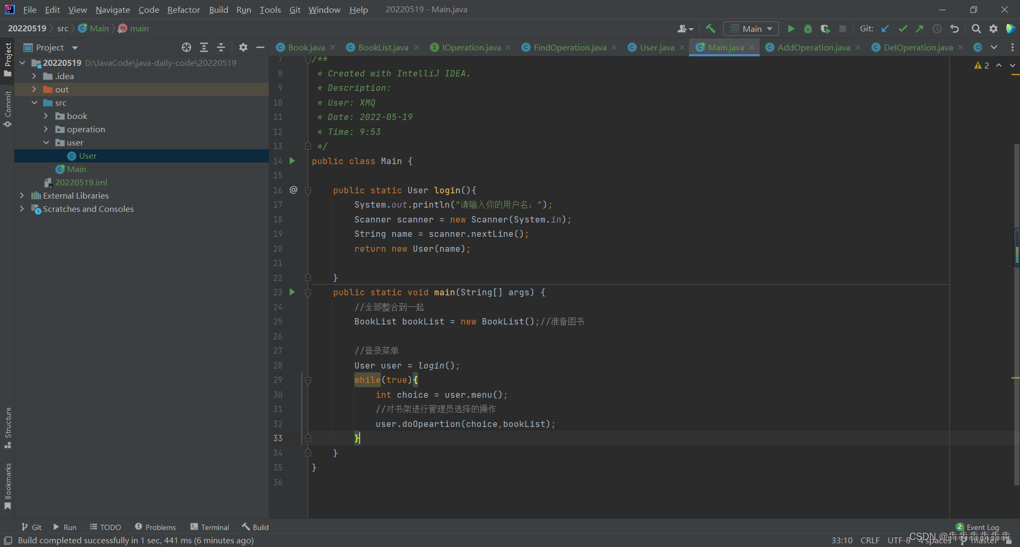Run the Main configuration with green play

[x=791, y=29]
